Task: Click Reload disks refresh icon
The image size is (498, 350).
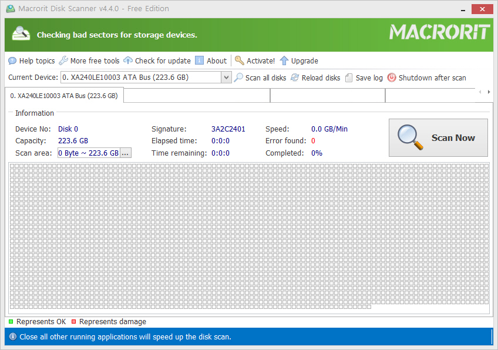Action: click(x=295, y=78)
